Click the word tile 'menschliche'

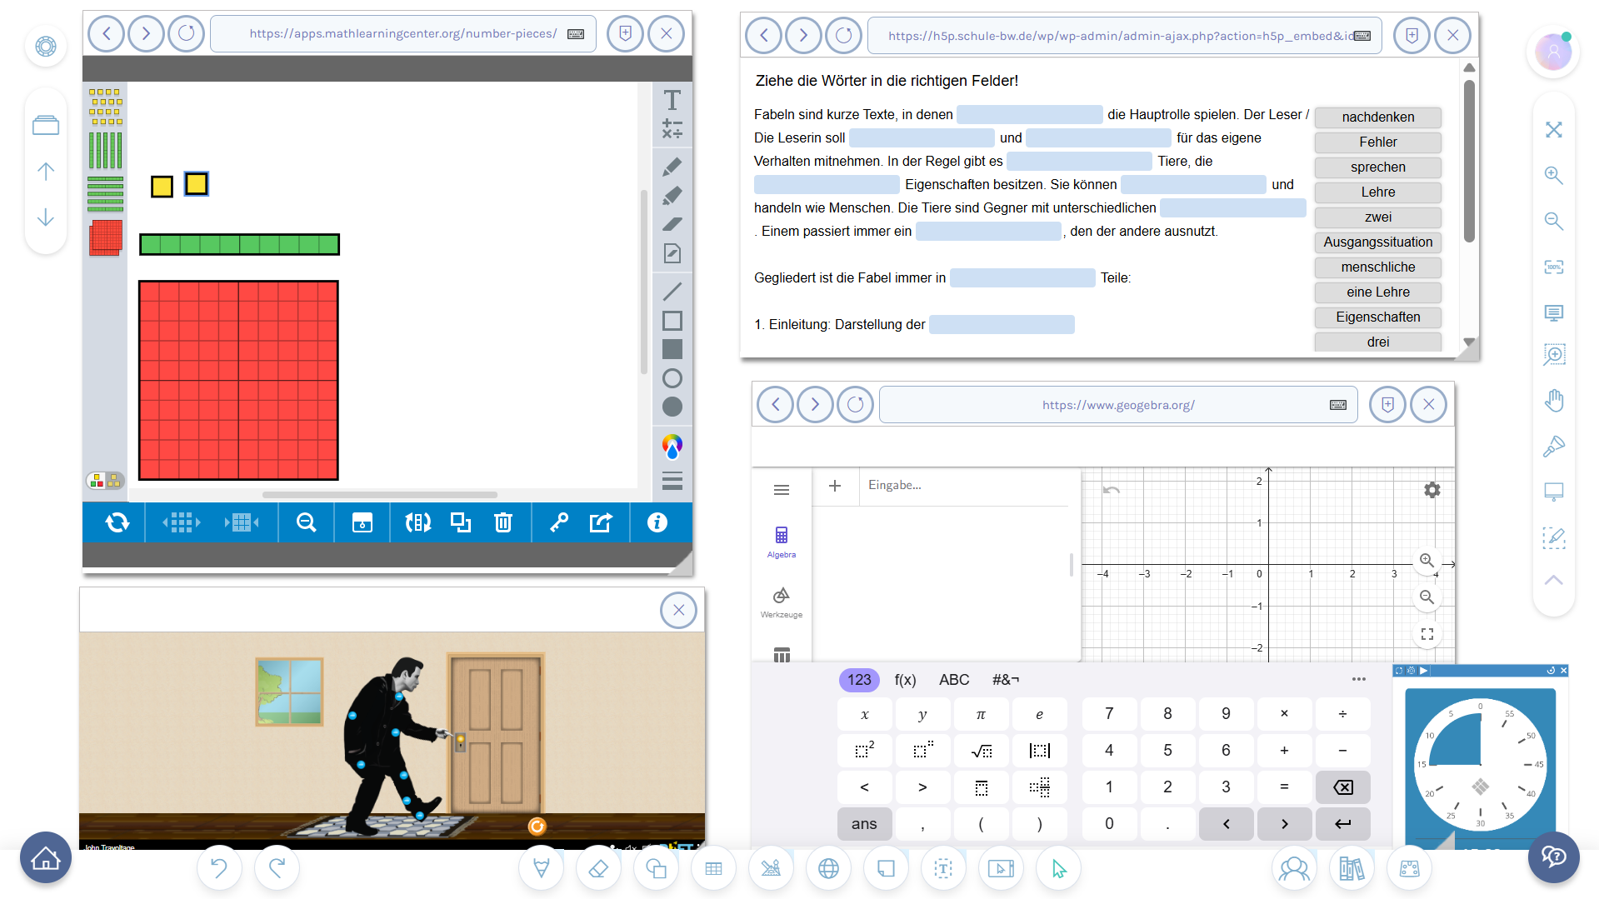click(x=1378, y=267)
